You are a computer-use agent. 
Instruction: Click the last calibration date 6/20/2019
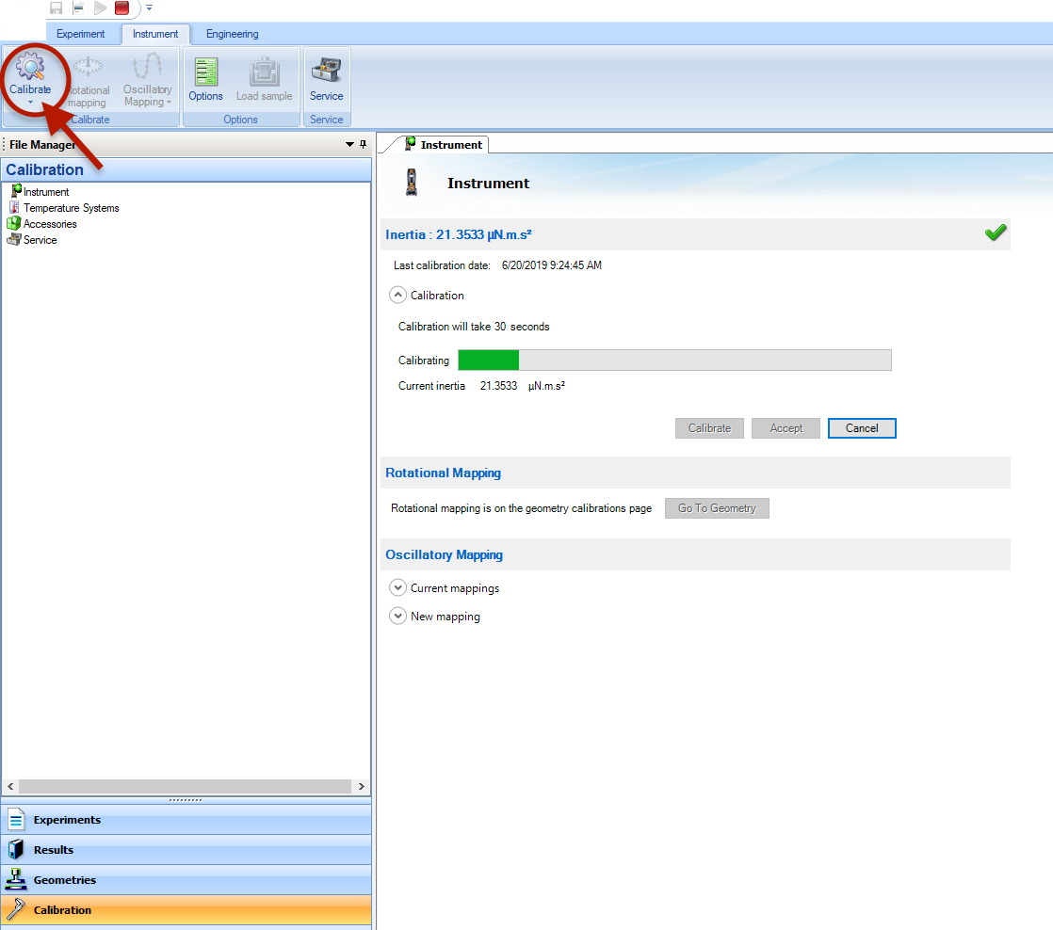click(x=551, y=265)
